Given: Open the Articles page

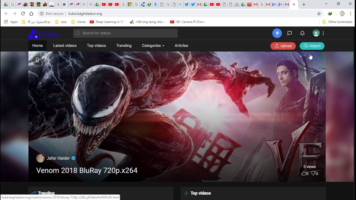Looking at the screenshot, I should point(181,46).
